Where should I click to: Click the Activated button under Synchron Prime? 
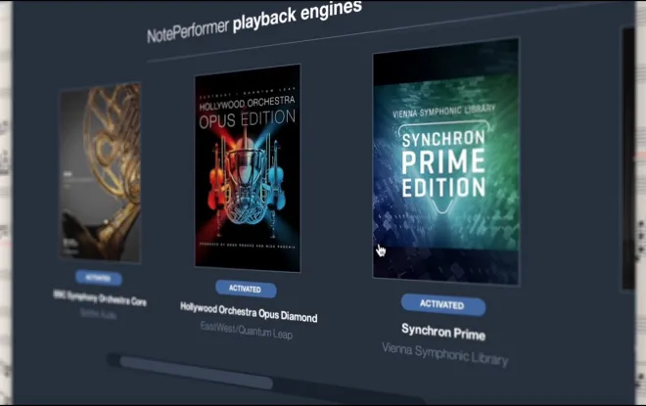point(442,304)
